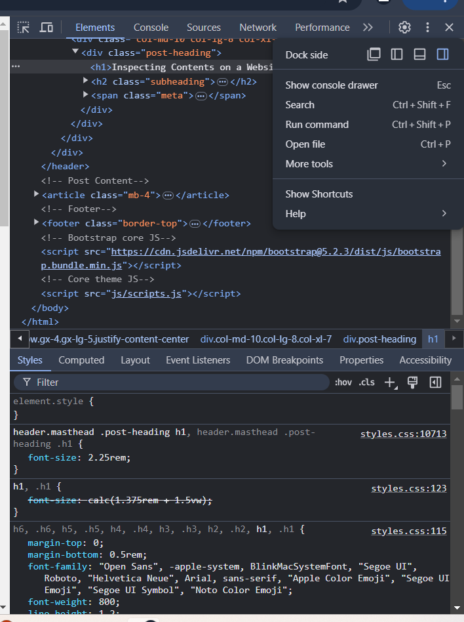Expand the footer border-top element

(x=37, y=223)
